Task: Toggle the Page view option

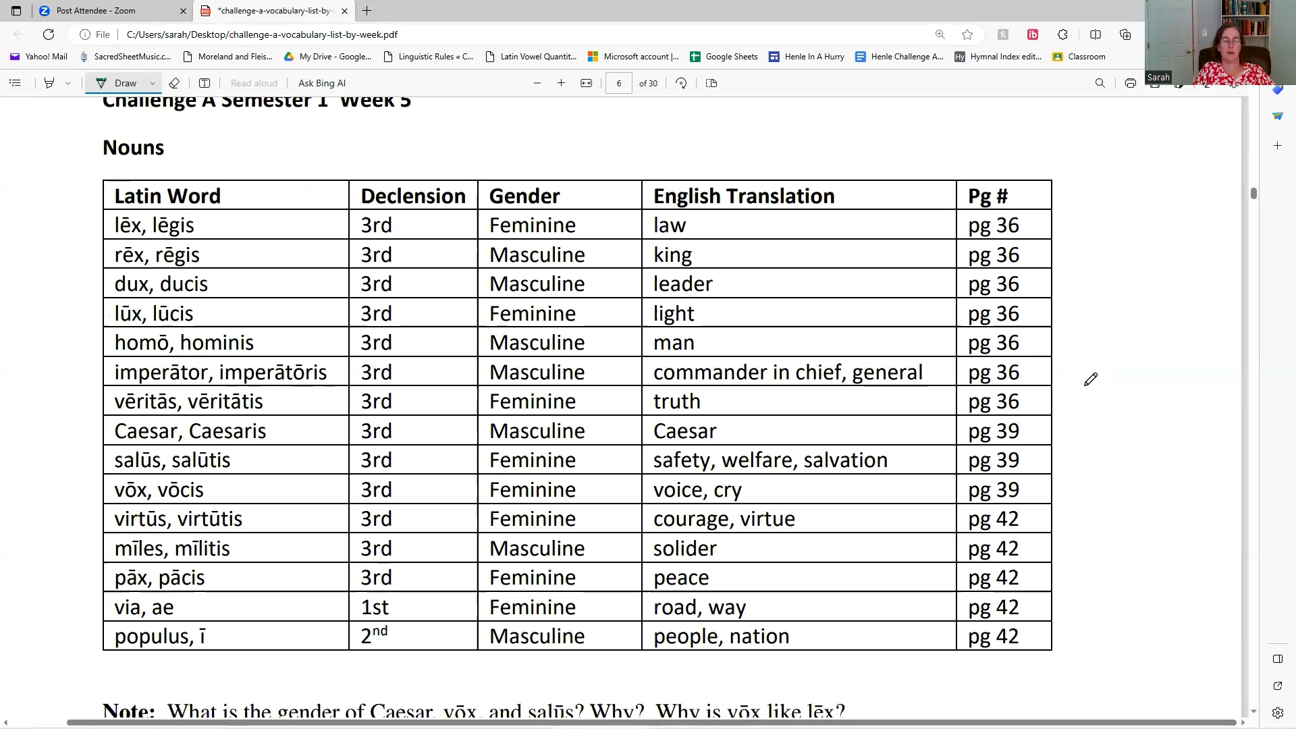Action: point(711,83)
